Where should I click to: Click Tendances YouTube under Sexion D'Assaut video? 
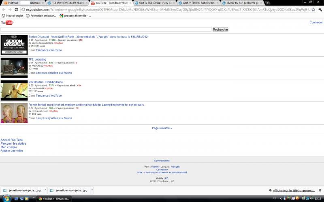click(x=49, y=50)
